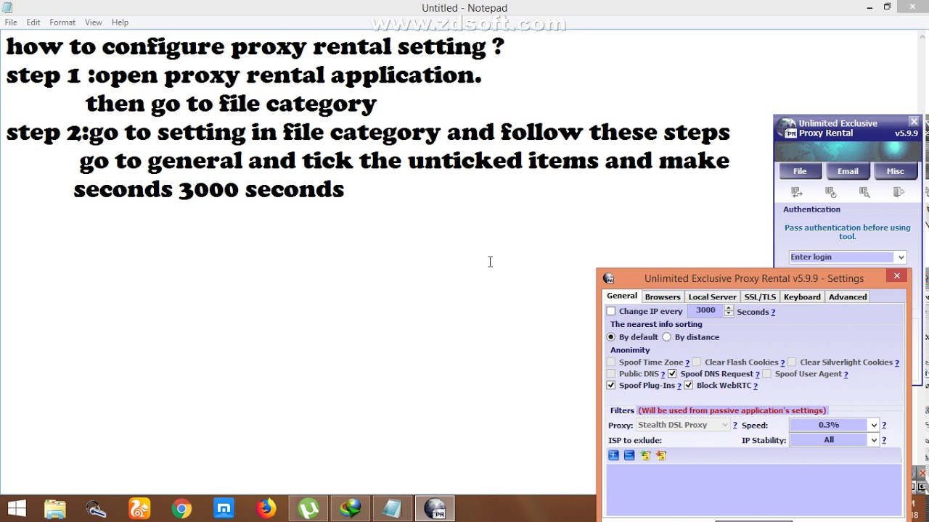Increase seconds with spinner up arrow
929x522 pixels.
[x=729, y=308]
